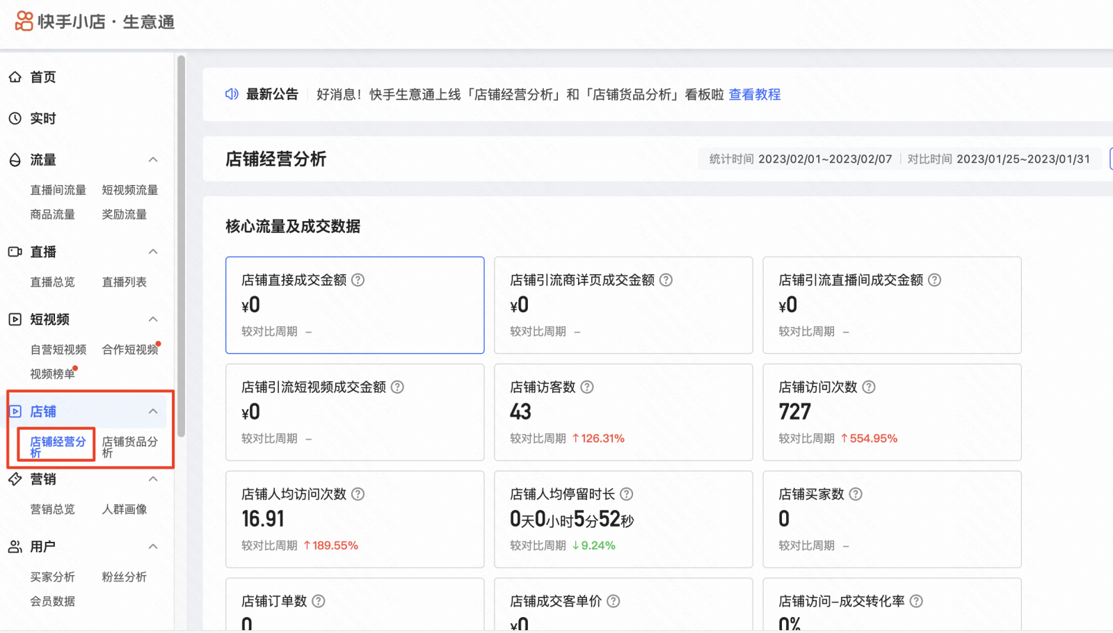Collapse the 短视频 menu section
Image resolution: width=1113 pixels, height=633 pixels.
(153, 319)
